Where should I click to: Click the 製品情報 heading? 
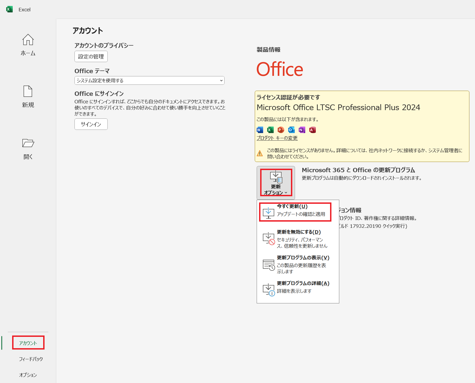point(269,50)
